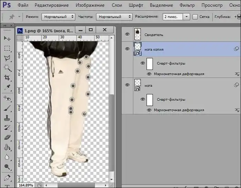Screen dimensions: 241x188
Task: Hide the нога layer
Action: (x=127, y=85)
